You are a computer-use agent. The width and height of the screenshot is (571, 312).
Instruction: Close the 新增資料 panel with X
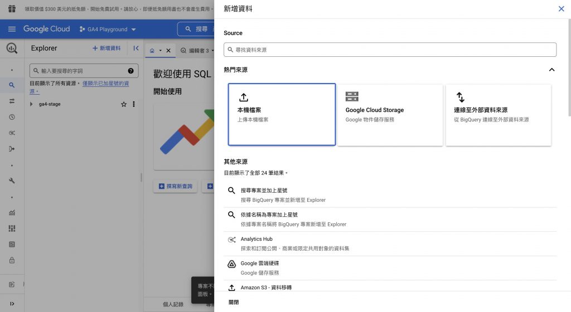[x=561, y=9]
